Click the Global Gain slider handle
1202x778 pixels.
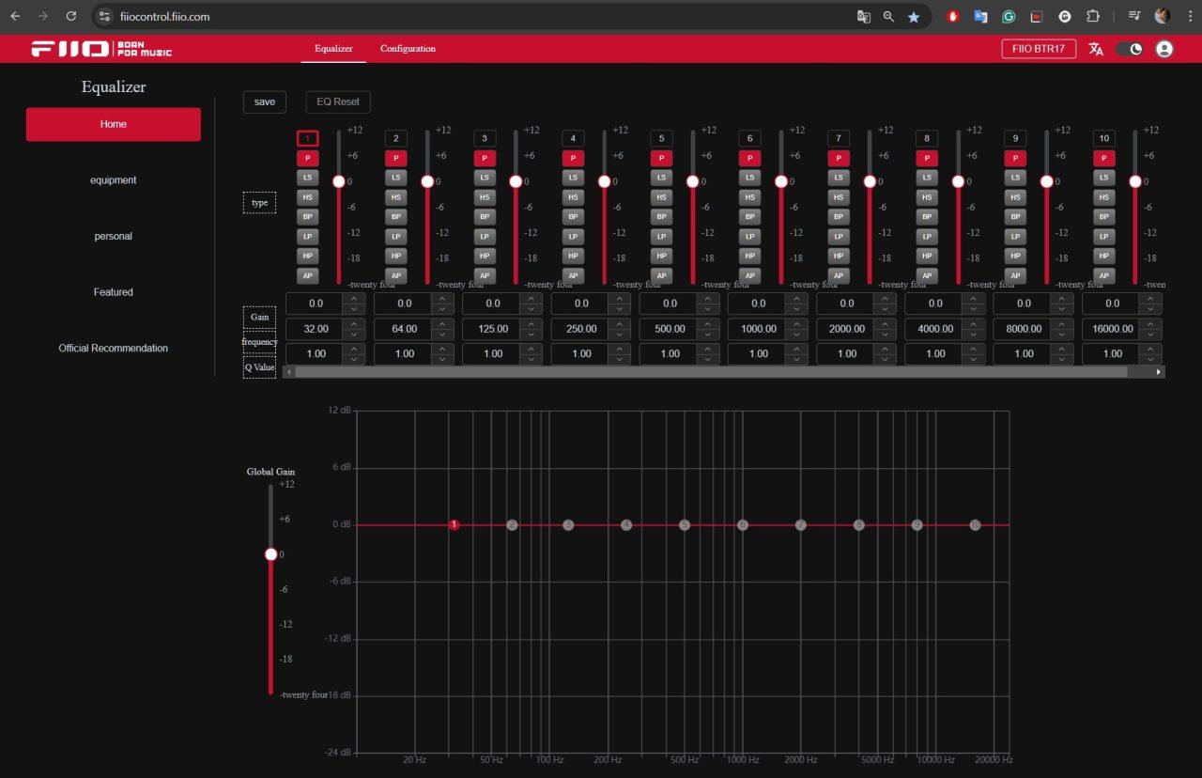tap(271, 554)
